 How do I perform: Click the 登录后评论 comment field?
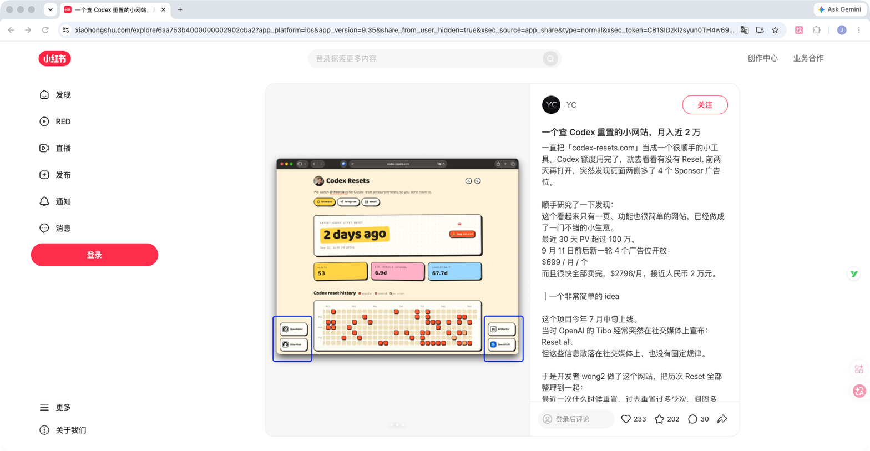click(x=576, y=419)
